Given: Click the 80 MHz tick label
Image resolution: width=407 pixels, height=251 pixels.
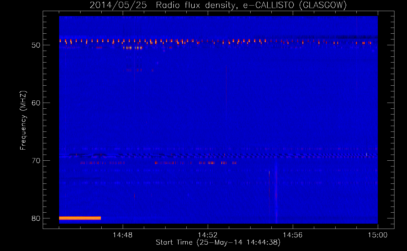Looking at the screenshot, I should pos(36,218).
